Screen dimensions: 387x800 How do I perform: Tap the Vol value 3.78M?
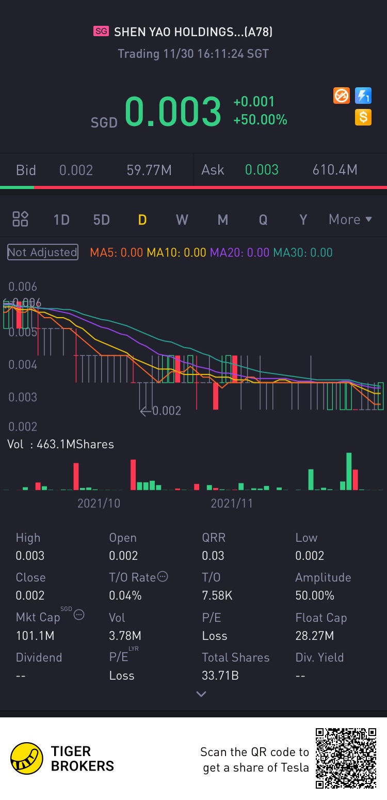pos(125,636)
